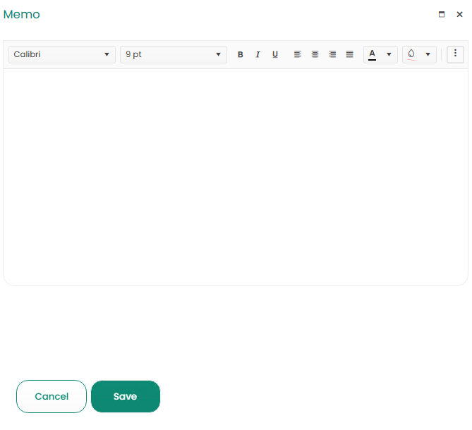Justify the memo text

[349, 54]
